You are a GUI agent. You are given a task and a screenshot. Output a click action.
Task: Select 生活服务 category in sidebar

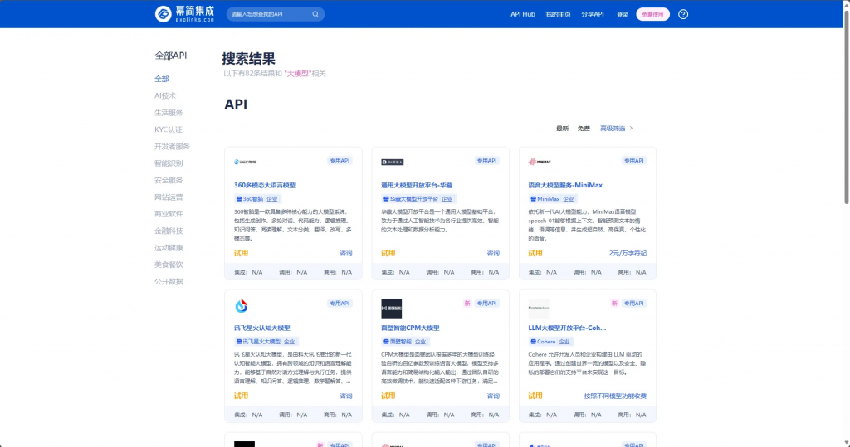coord(169,113)
